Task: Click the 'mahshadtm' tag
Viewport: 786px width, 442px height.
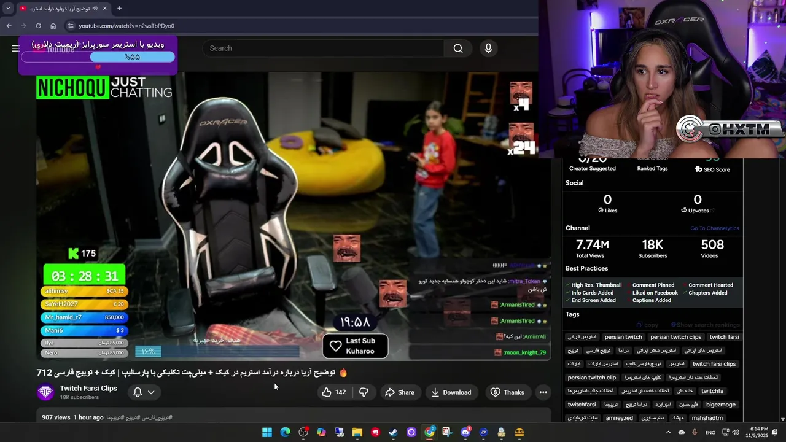Action: pos(707,418)
